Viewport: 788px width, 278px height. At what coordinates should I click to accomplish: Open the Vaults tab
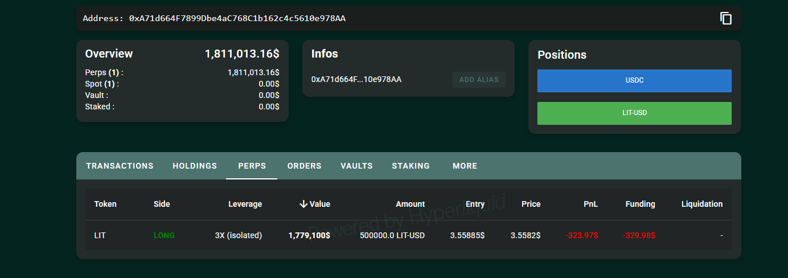356,166
